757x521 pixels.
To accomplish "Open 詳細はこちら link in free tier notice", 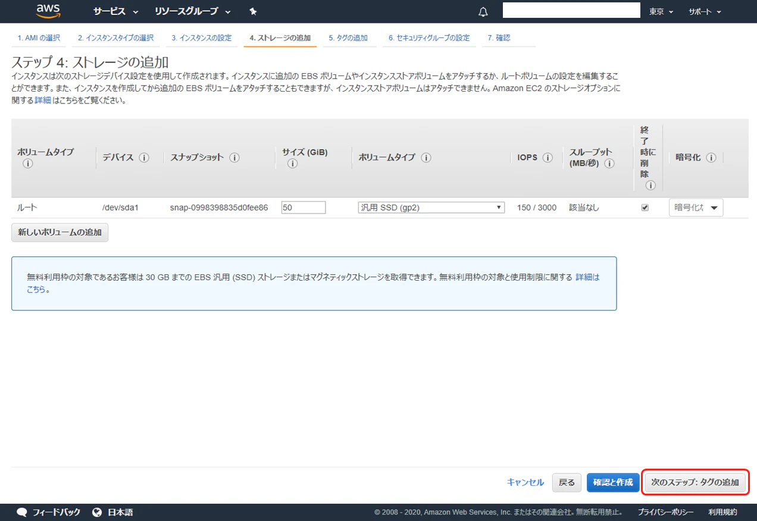I will (x=588, y=277).
